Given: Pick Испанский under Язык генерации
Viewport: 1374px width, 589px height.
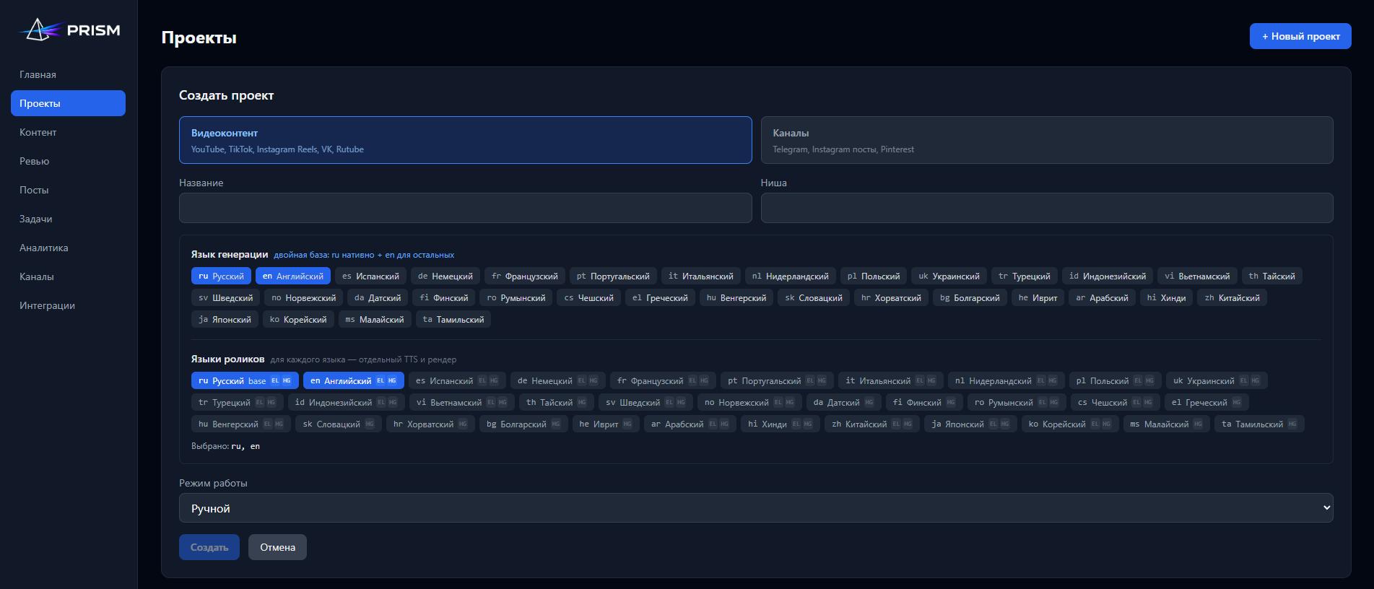Looking at the screenshot, I should (370, 276).
